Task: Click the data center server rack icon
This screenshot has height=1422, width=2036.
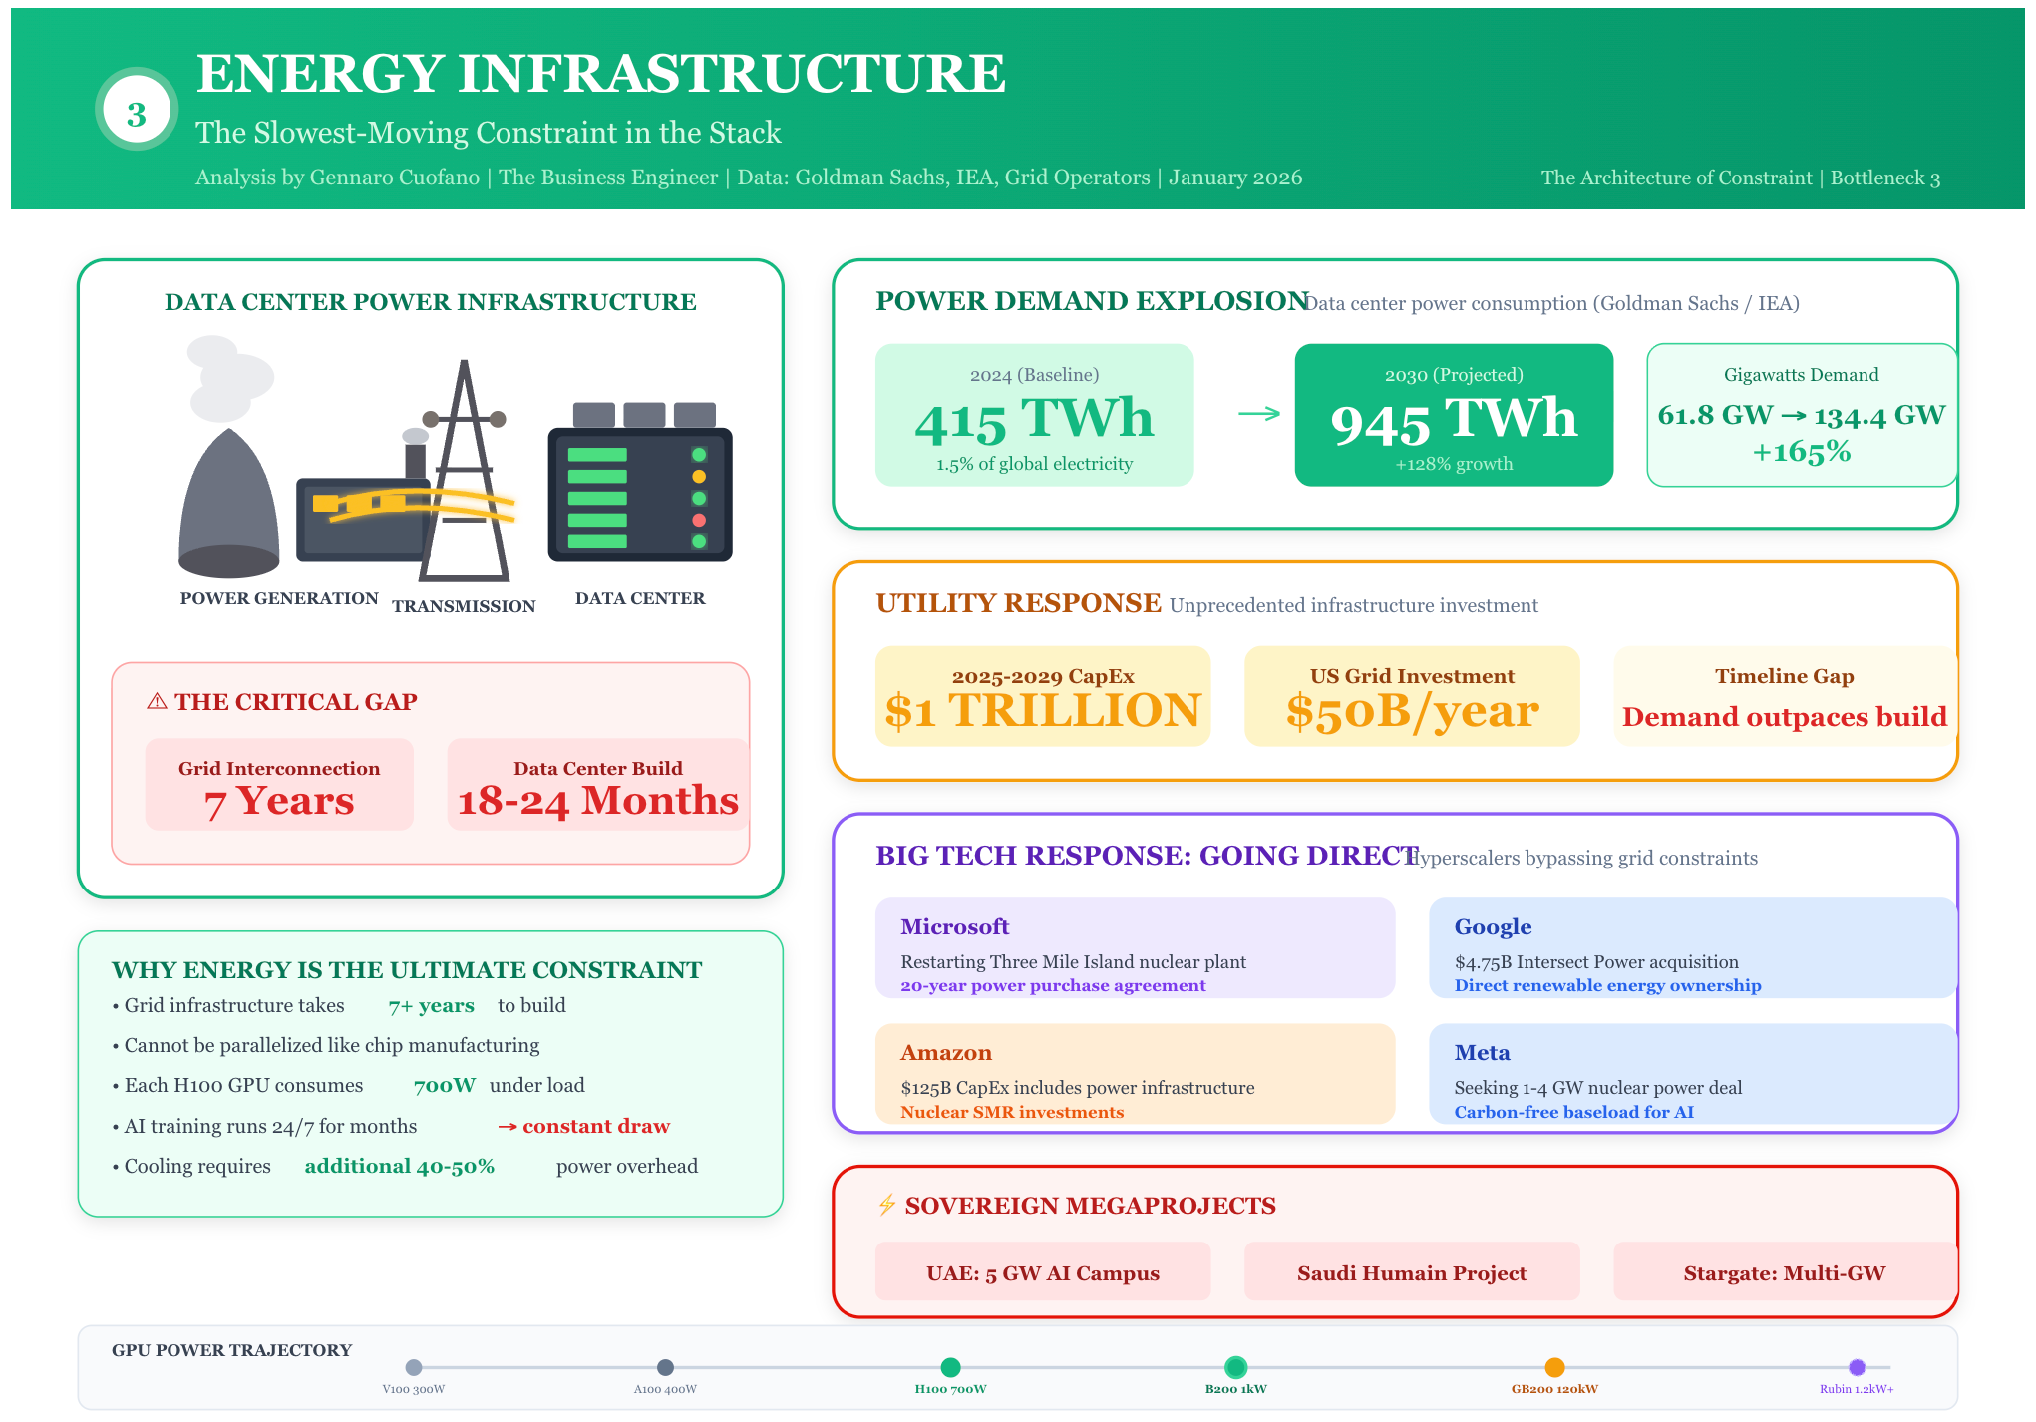Action: [x=640, y=493]
